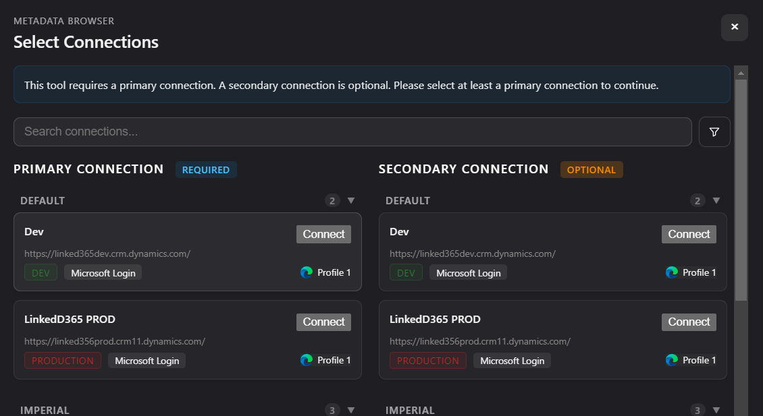This screenshot has width=763, height=416.
Task: Click Edge profile icon on primary LinkedD365 PROD card
Action: (x=307, y=360)
